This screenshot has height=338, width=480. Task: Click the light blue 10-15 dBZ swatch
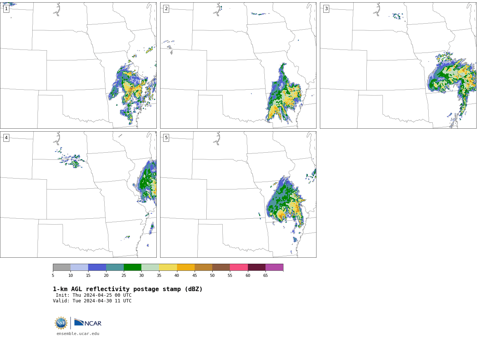[79, 267]
